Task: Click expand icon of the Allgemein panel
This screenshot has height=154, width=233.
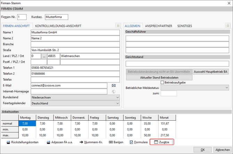Action: point(228,26)
